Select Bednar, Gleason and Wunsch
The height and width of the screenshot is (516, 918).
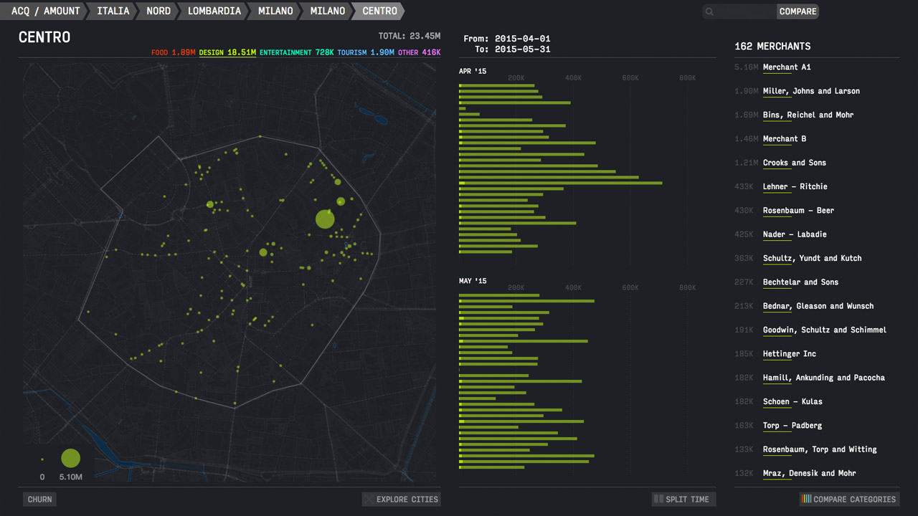[818, 306]
